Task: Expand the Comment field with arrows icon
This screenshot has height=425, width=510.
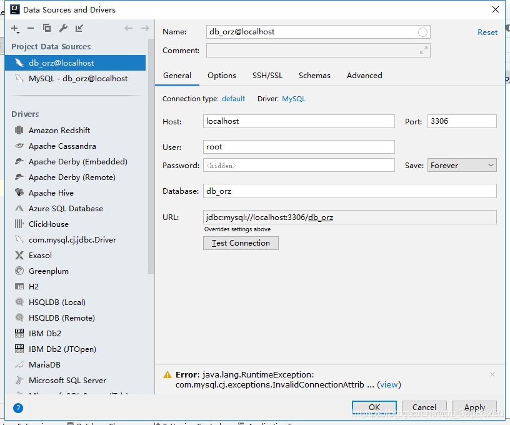Action: click(x=424, y=51)
